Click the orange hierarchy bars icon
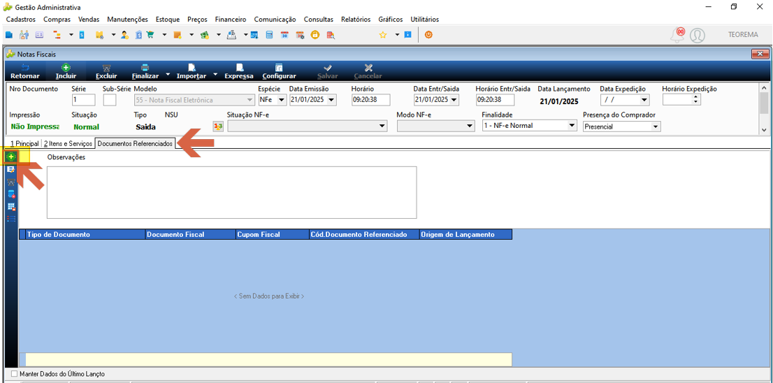Screen dimensions: 773x383 [x=56, y=35]
